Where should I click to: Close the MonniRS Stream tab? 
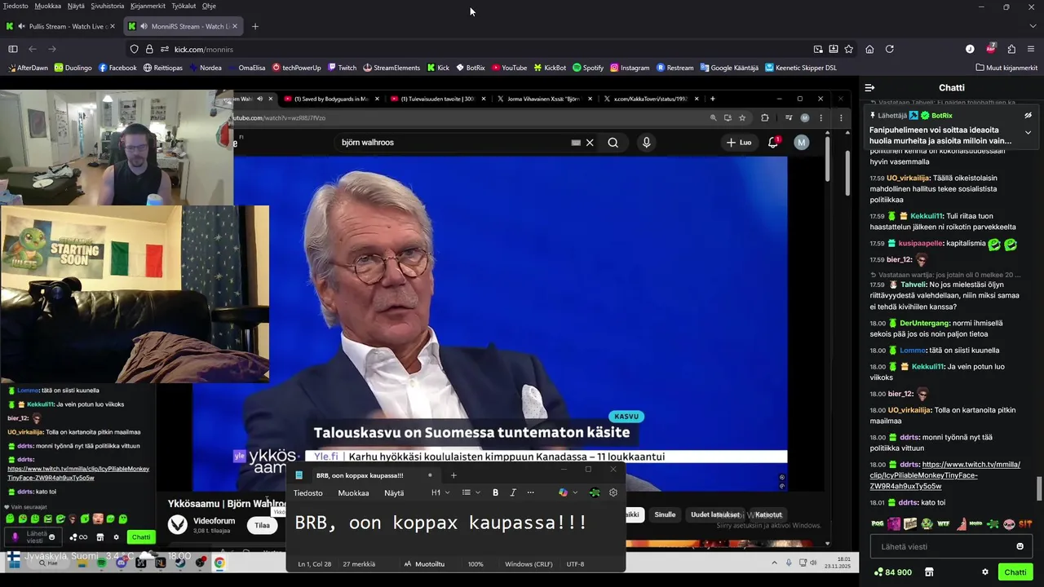click(235, 26)
